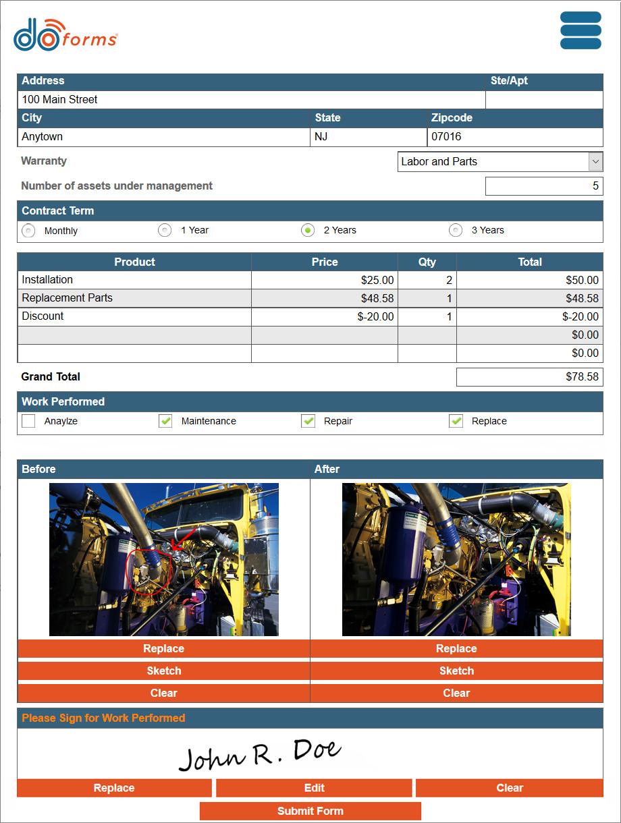Click the Installation quantity cell showing 2
Screen dimensions: 621x823
[427, 280]
